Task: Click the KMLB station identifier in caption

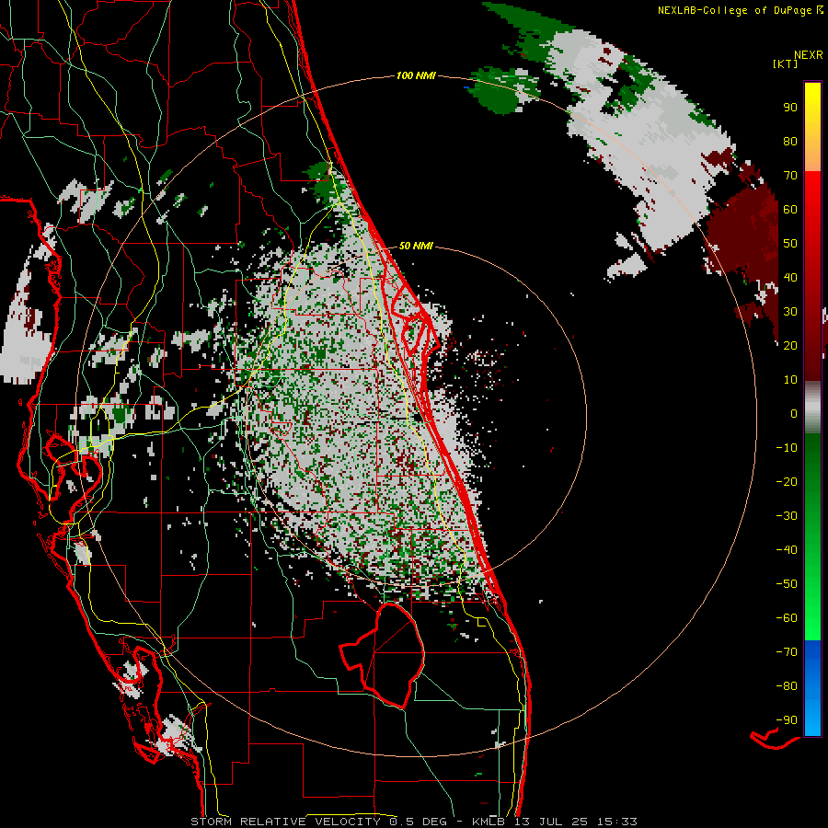Action: 489,822
